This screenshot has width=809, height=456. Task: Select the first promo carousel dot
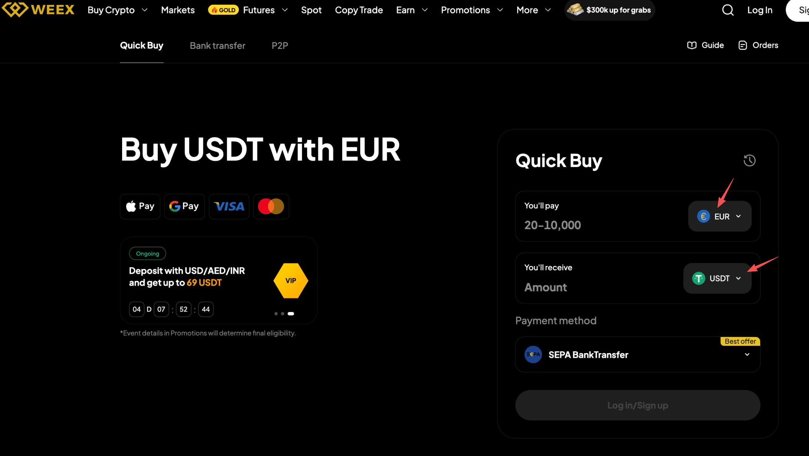pos(276,314)
